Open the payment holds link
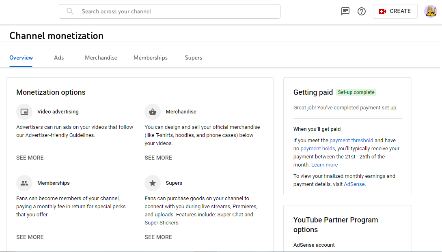 [x=318, y=149]
